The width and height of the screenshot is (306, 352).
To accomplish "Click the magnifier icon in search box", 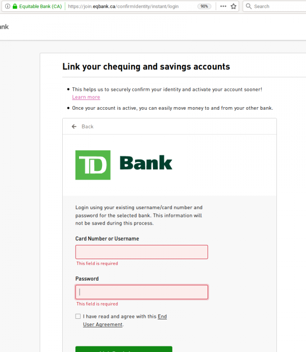I will point(249,7).
